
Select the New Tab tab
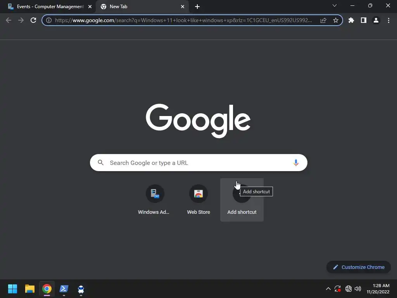point(142,7)
